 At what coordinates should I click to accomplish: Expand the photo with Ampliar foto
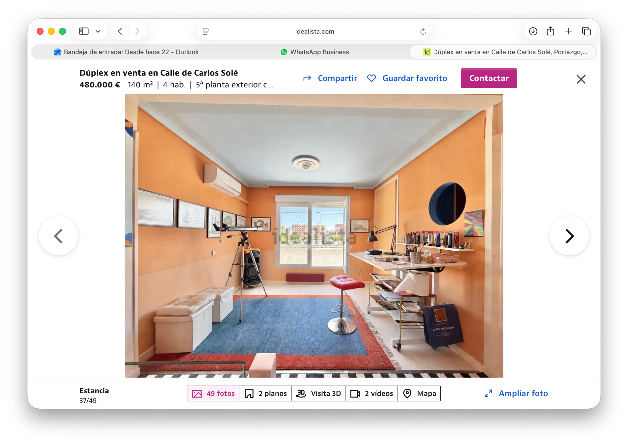(516, 393)
